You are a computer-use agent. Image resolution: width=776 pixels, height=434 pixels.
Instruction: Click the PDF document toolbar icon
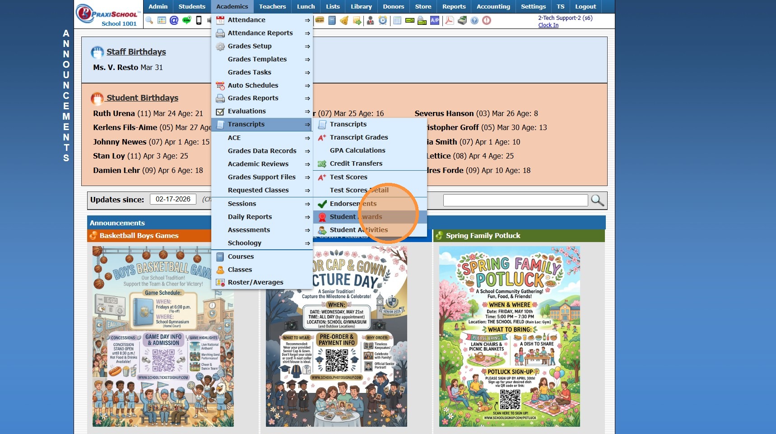click(450, 20)
